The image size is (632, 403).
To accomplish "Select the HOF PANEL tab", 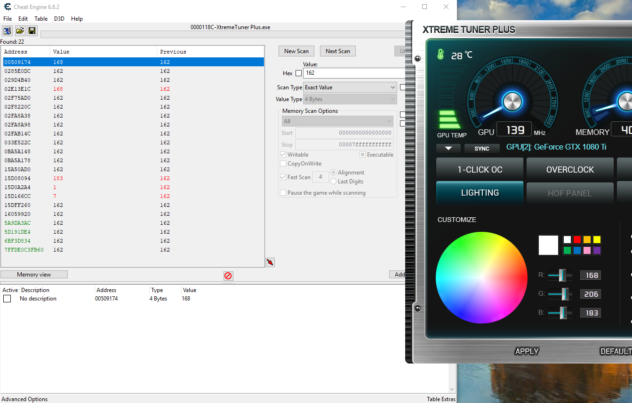I will tap(570, 193).
